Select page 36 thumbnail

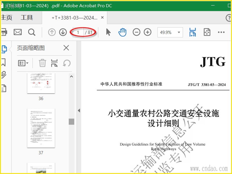point(41,83)
